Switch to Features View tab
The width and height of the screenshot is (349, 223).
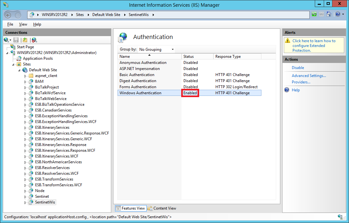click(131, 208)
